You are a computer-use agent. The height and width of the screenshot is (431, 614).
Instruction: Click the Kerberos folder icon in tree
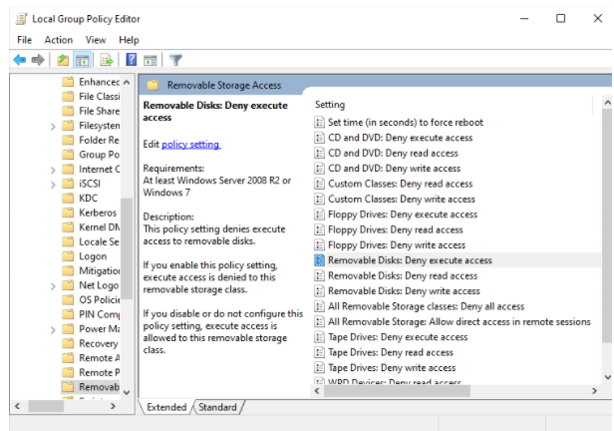coord(68,213)
